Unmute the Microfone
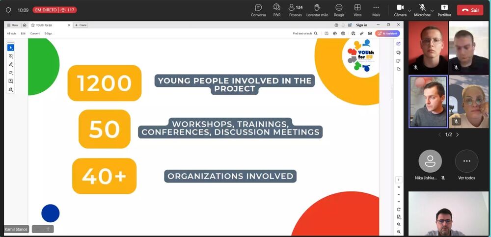 tap(422, 10)
